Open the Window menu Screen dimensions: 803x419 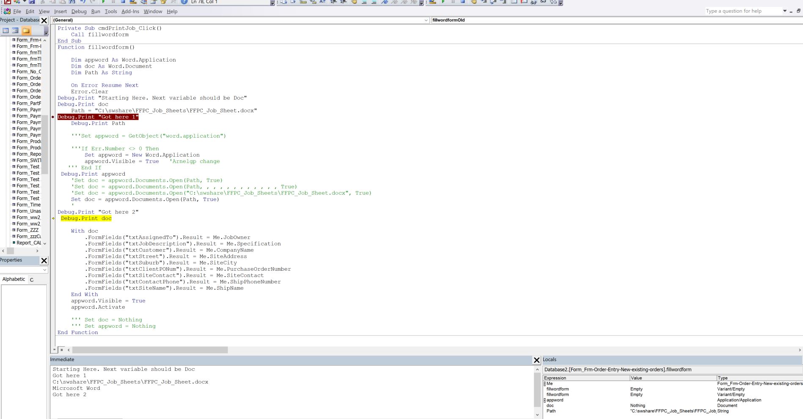click(x=153, y=11)
